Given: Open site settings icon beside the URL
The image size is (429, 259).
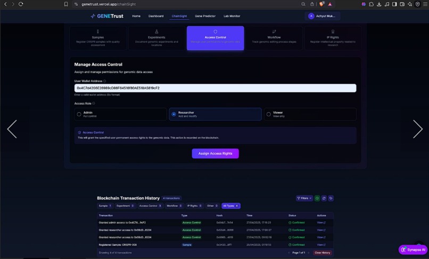Looking at the screenshot, I should (76, 4).
